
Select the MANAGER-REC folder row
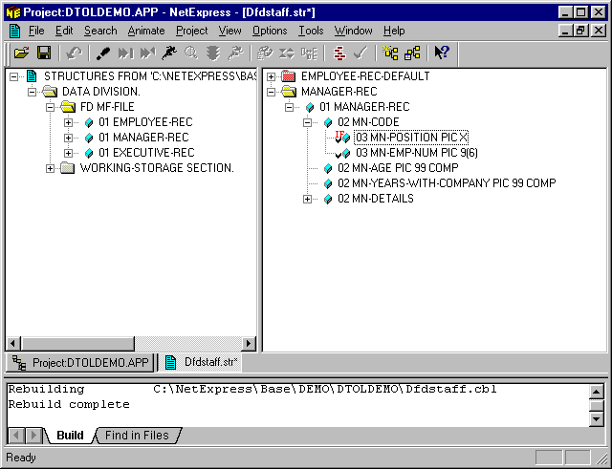(x=339, y=92)
